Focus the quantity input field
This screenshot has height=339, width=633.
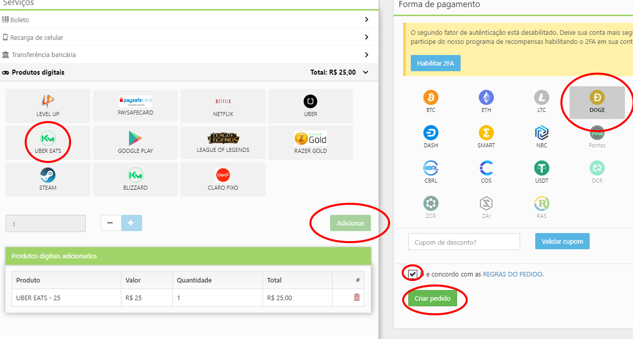point(45,223)
